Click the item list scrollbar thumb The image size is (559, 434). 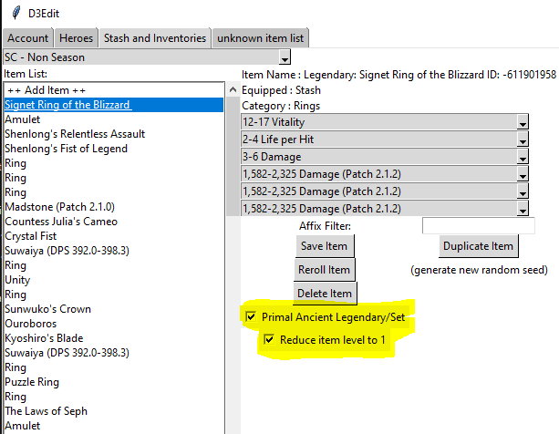point(233,156)
